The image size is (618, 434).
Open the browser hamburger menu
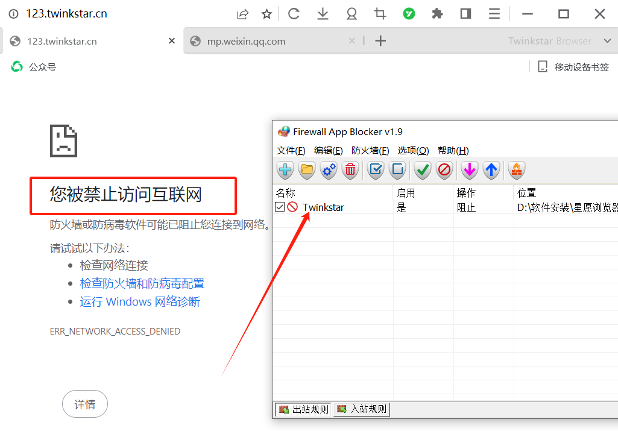tap(494, 14)
